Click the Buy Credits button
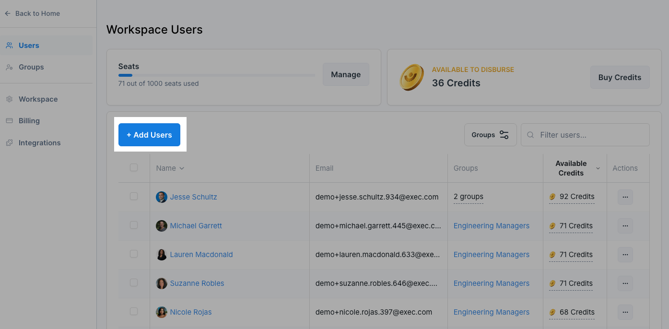669x329 pixels. click(x=620, y=77)
